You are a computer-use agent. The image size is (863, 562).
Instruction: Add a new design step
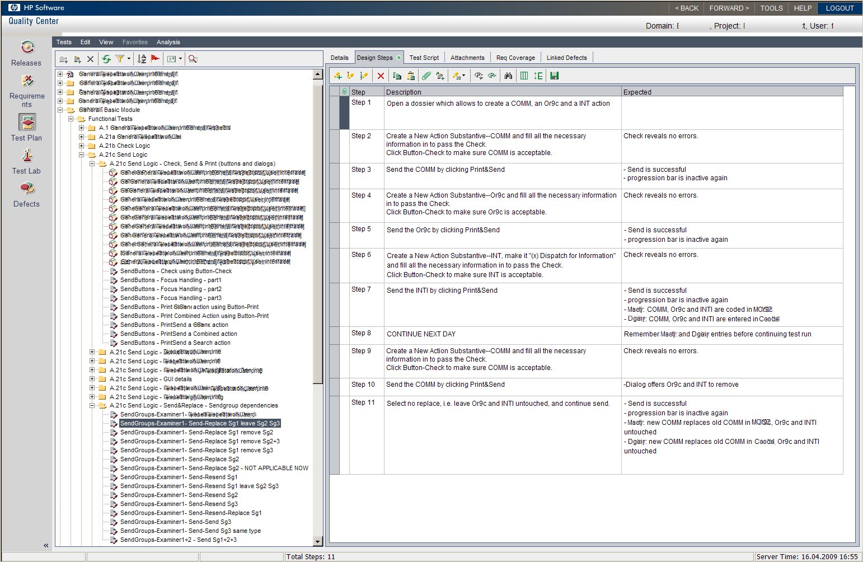[338, 76]
